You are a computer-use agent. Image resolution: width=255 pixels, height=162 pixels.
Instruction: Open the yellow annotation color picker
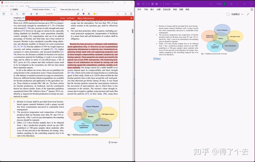coord(95,14)
